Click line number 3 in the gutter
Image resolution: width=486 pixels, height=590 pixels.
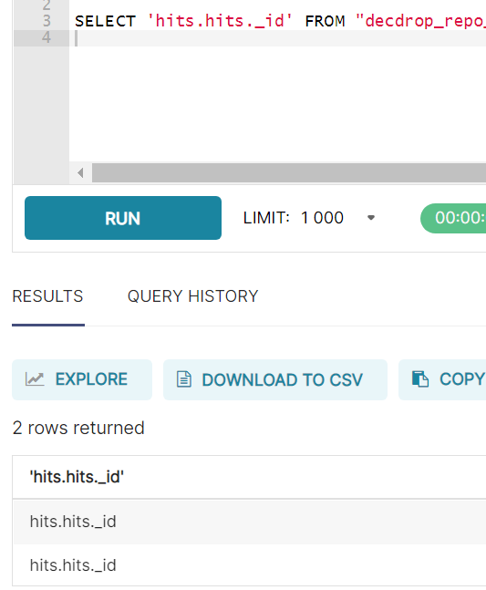pos(47,21)
